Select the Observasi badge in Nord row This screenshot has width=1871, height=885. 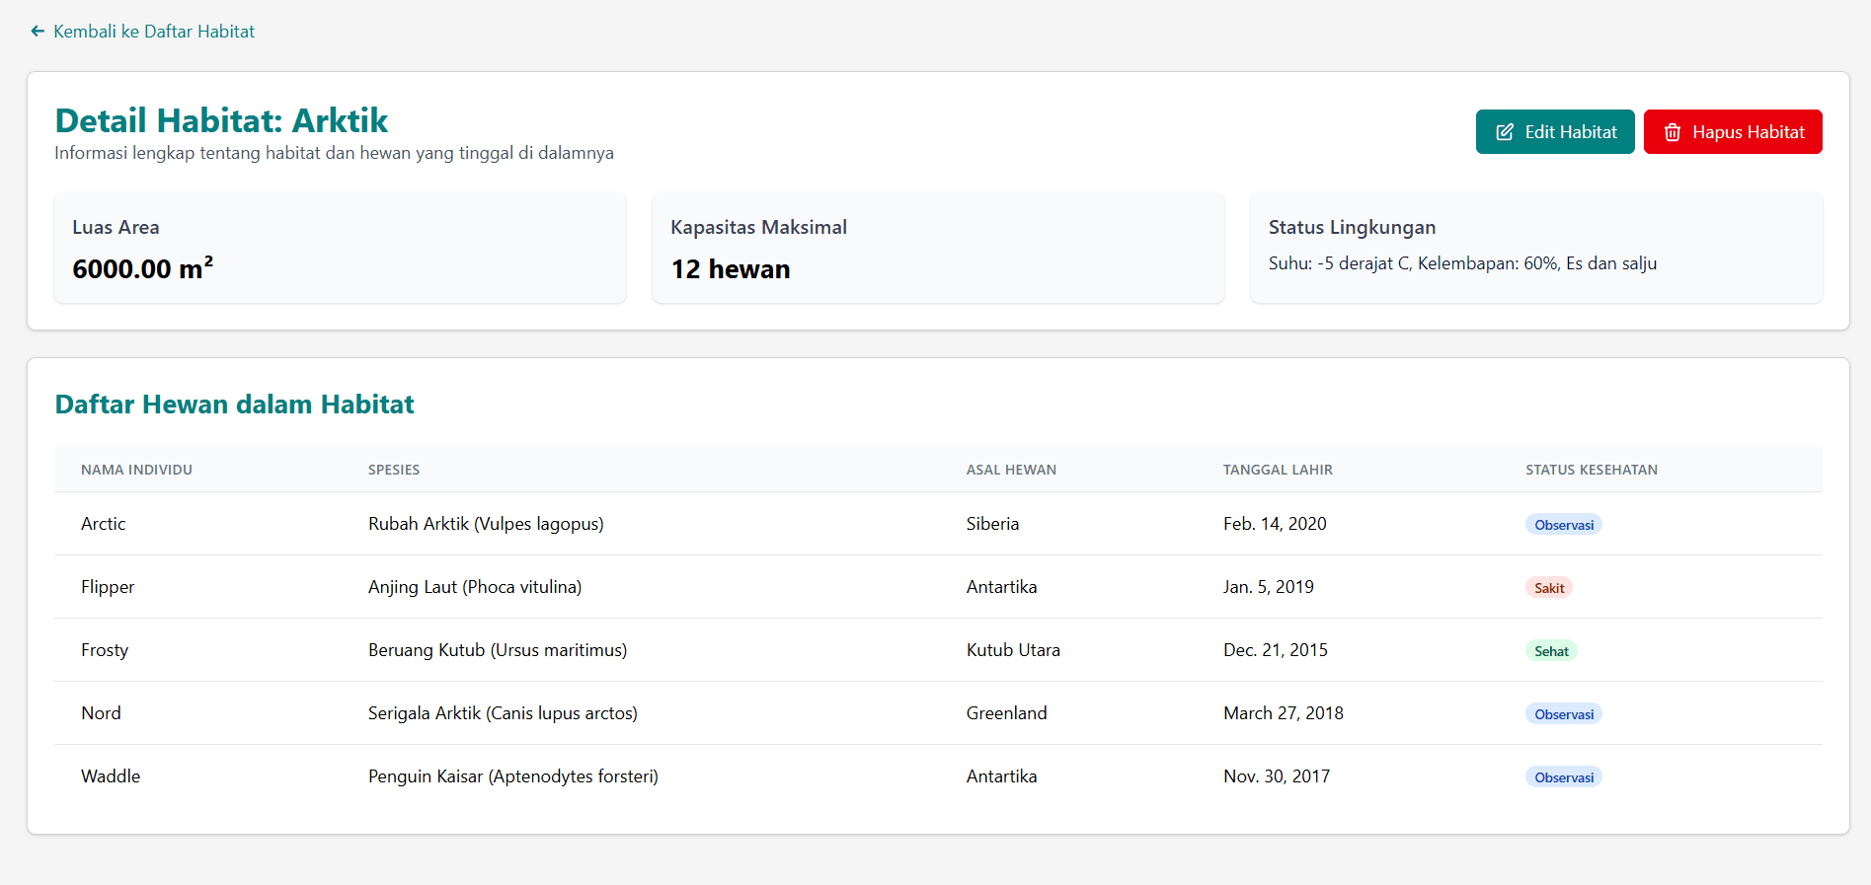(1563, 714)
